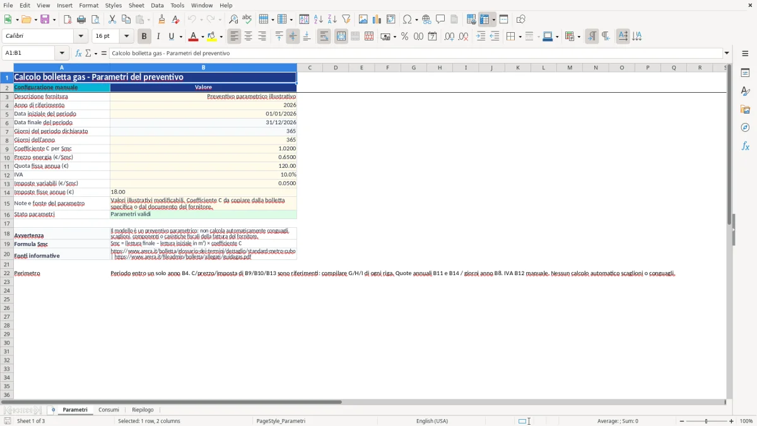Click the zoom out minus button
This screenshot has height=426, width=757.
(681, 421)
